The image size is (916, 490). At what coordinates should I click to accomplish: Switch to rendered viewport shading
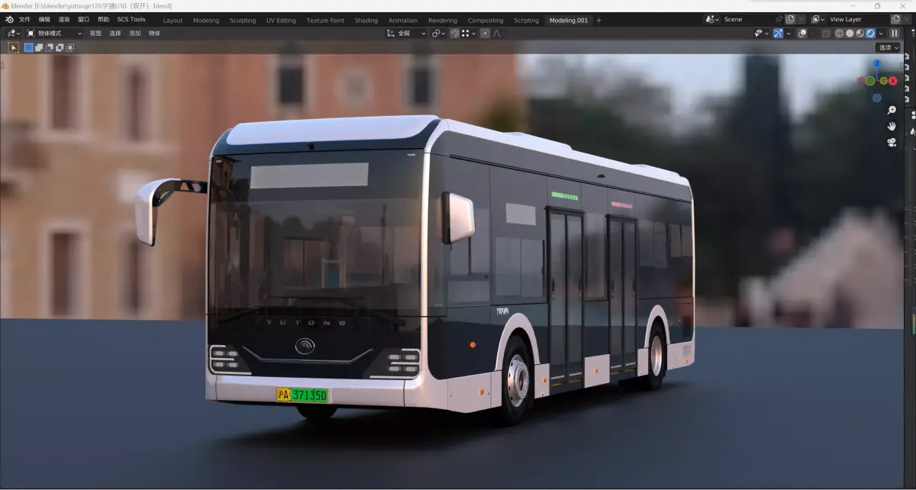pos(870,34)
